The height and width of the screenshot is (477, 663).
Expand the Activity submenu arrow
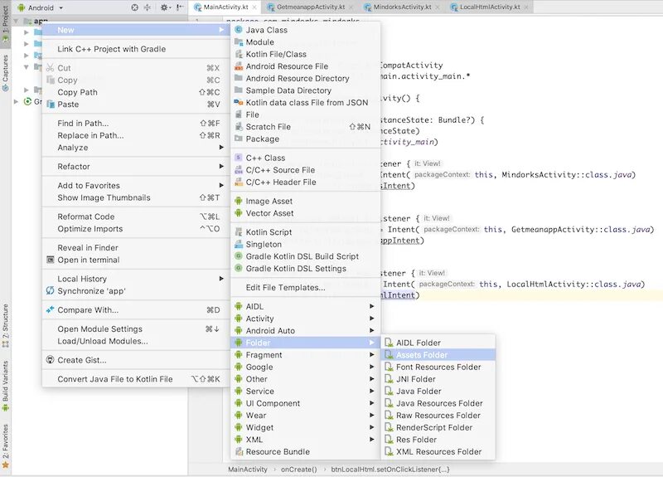371,319
